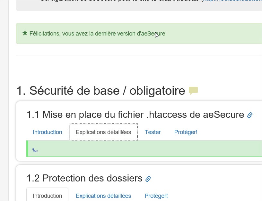Click the 1.2 Protection des dossiers heading
This screenshot has width=262, height=201.
[84, 178]
